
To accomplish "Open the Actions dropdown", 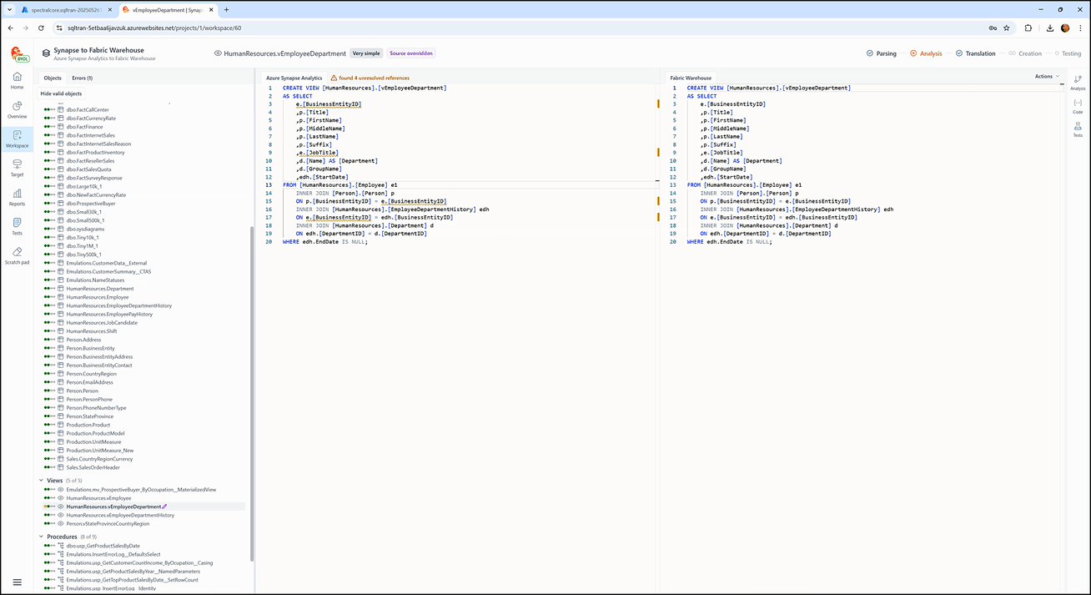I will pyautogui.click(x=1047, y=77).
